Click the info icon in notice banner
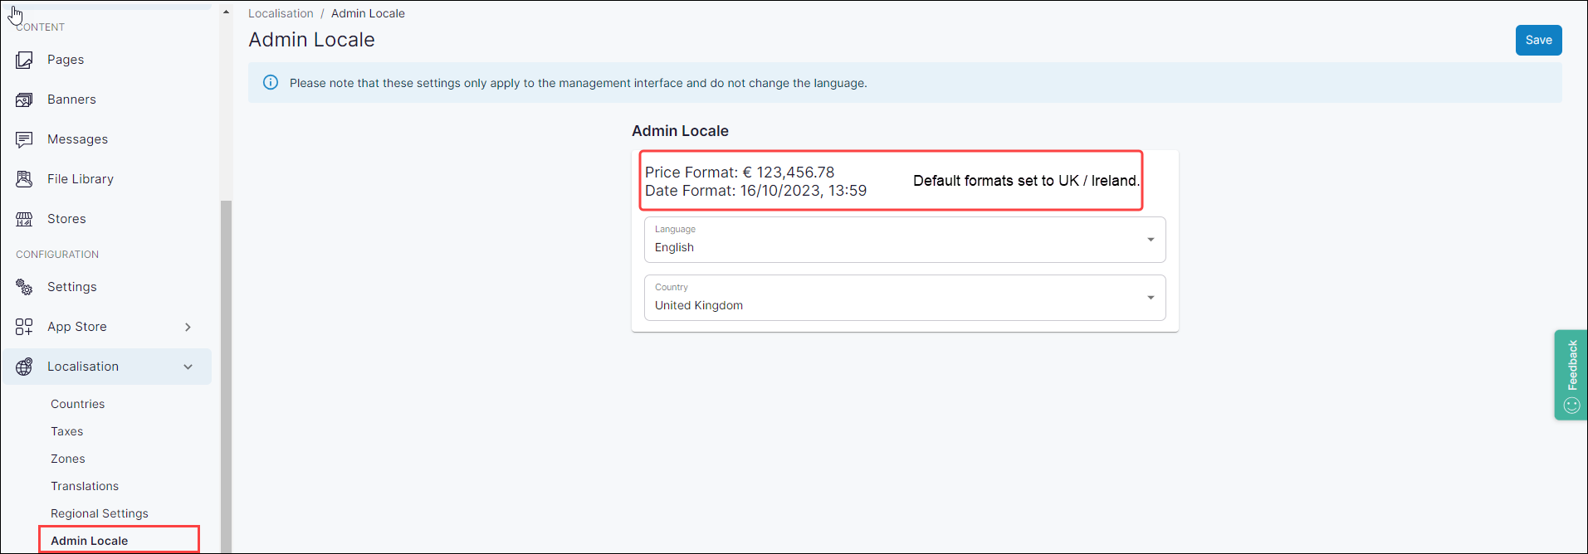Viewport: 1588px width, 554px height. point(271,82)
